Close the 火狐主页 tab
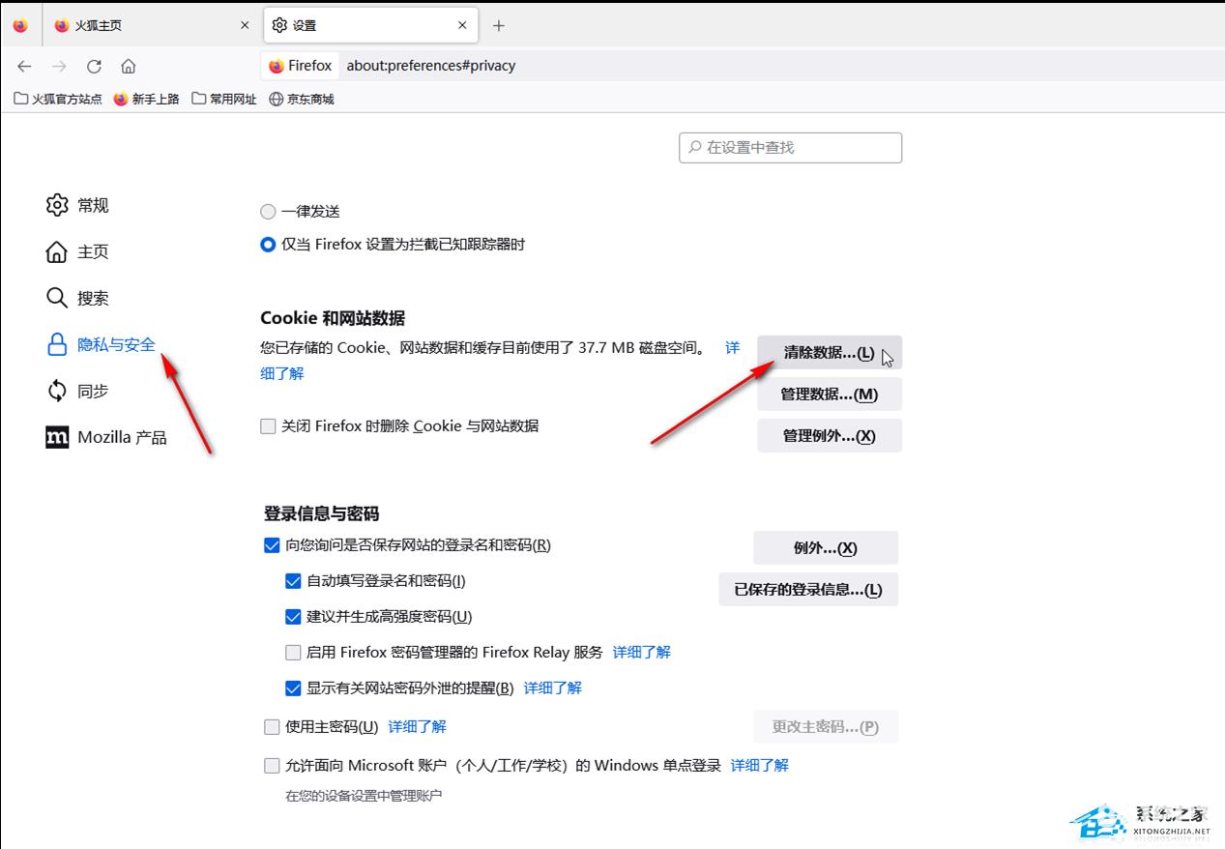The height and width of the screenshot is (849, 1225). click(245, 26)
